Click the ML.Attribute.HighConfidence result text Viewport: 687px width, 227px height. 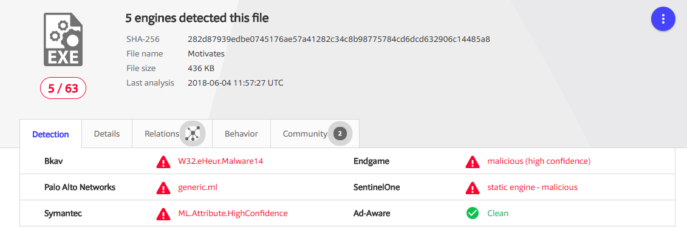coord(233,213)
